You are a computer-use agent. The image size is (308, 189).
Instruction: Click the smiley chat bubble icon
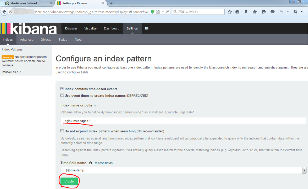(264, 12)
